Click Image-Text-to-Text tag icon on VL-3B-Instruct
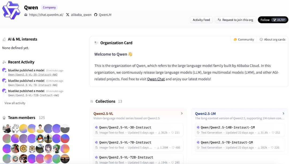The image size is (289, 164). tap(96, 133)
